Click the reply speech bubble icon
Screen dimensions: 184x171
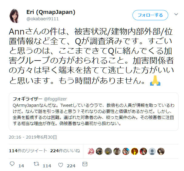click(12, 164)
